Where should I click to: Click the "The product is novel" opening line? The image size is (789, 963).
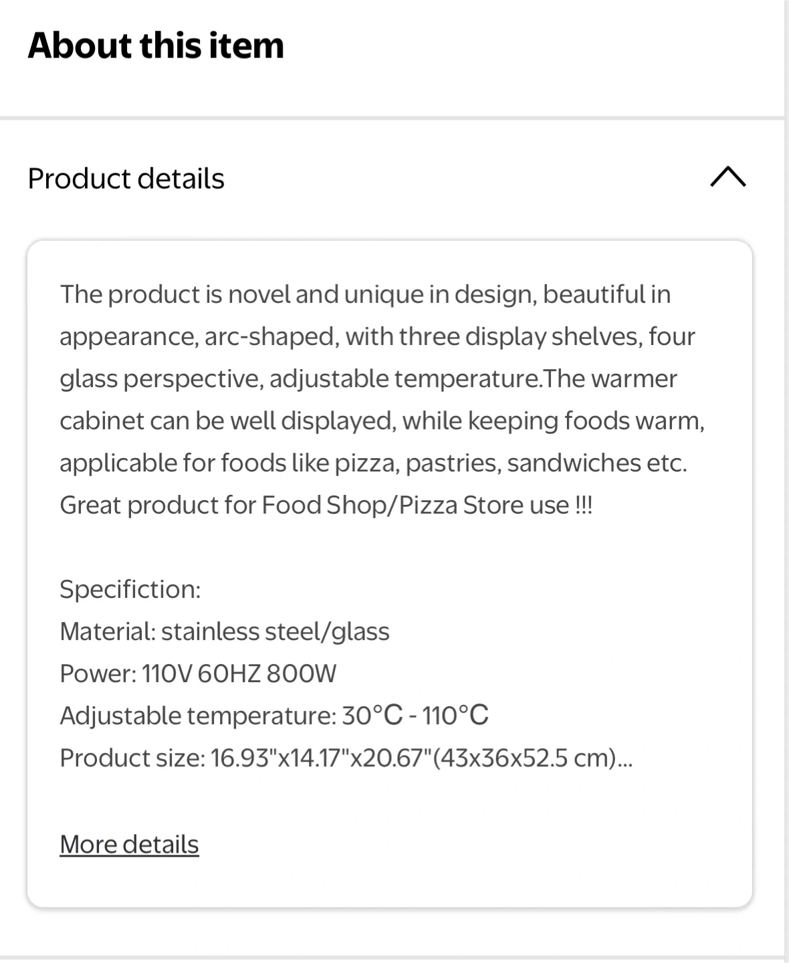365,294
